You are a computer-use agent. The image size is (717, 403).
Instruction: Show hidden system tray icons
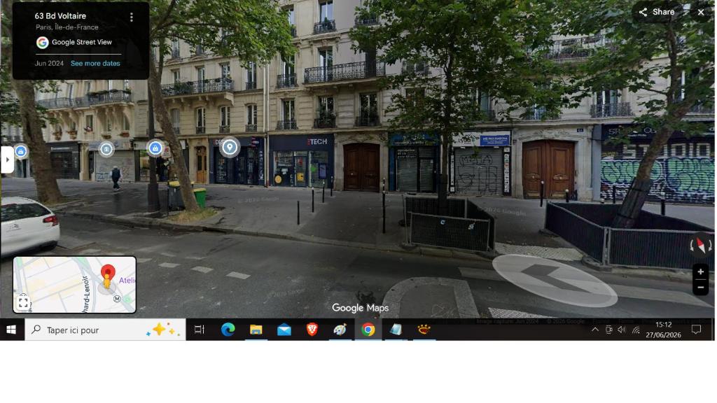click(595, 330)
